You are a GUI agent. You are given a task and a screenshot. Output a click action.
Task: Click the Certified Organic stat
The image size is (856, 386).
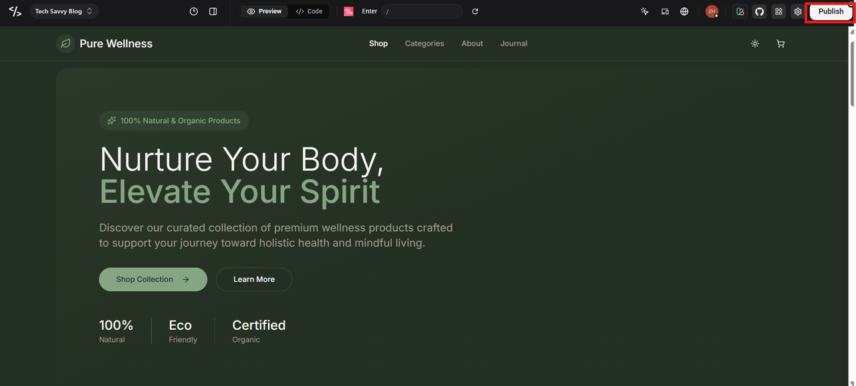(x=259, y=331)
